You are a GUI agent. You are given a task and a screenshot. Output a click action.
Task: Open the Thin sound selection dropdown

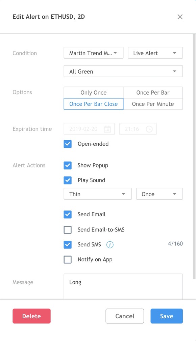[98, 194]
